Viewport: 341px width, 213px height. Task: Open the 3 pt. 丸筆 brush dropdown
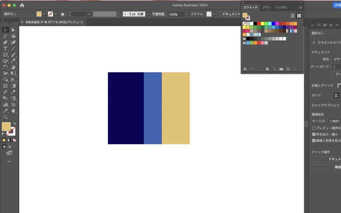point(148,14)
